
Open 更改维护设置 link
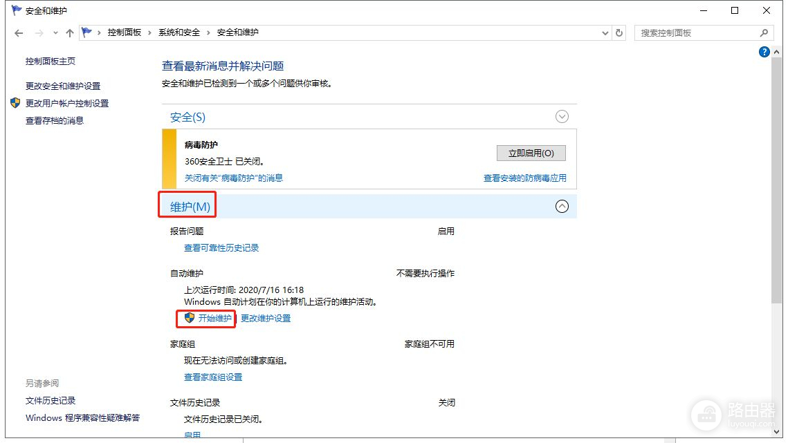266,318
